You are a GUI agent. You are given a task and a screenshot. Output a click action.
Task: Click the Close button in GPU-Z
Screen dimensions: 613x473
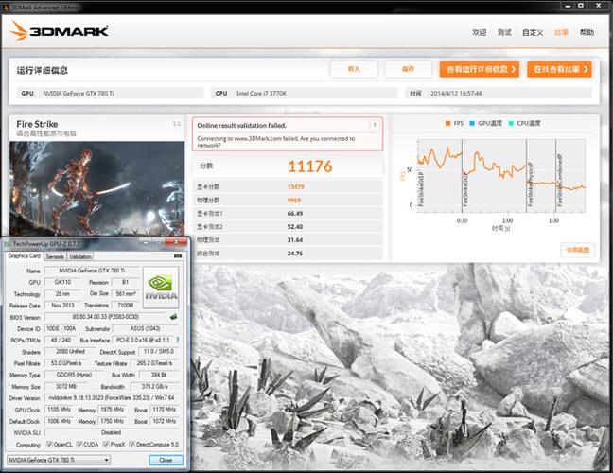(x=166, y=460)
